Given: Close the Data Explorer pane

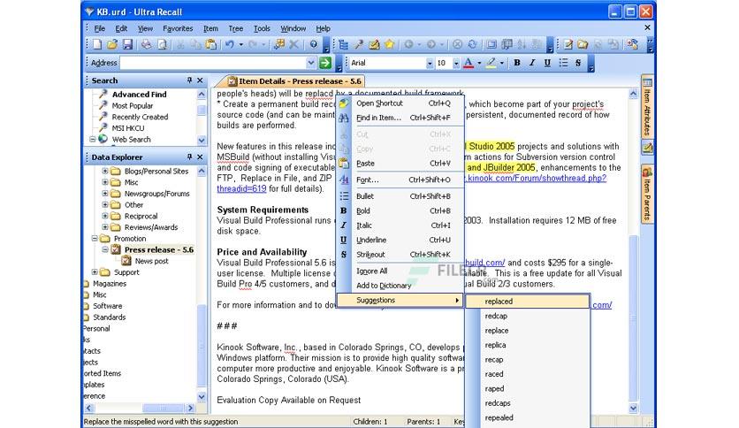Looking at the screenshot, I should coord(200,157).
